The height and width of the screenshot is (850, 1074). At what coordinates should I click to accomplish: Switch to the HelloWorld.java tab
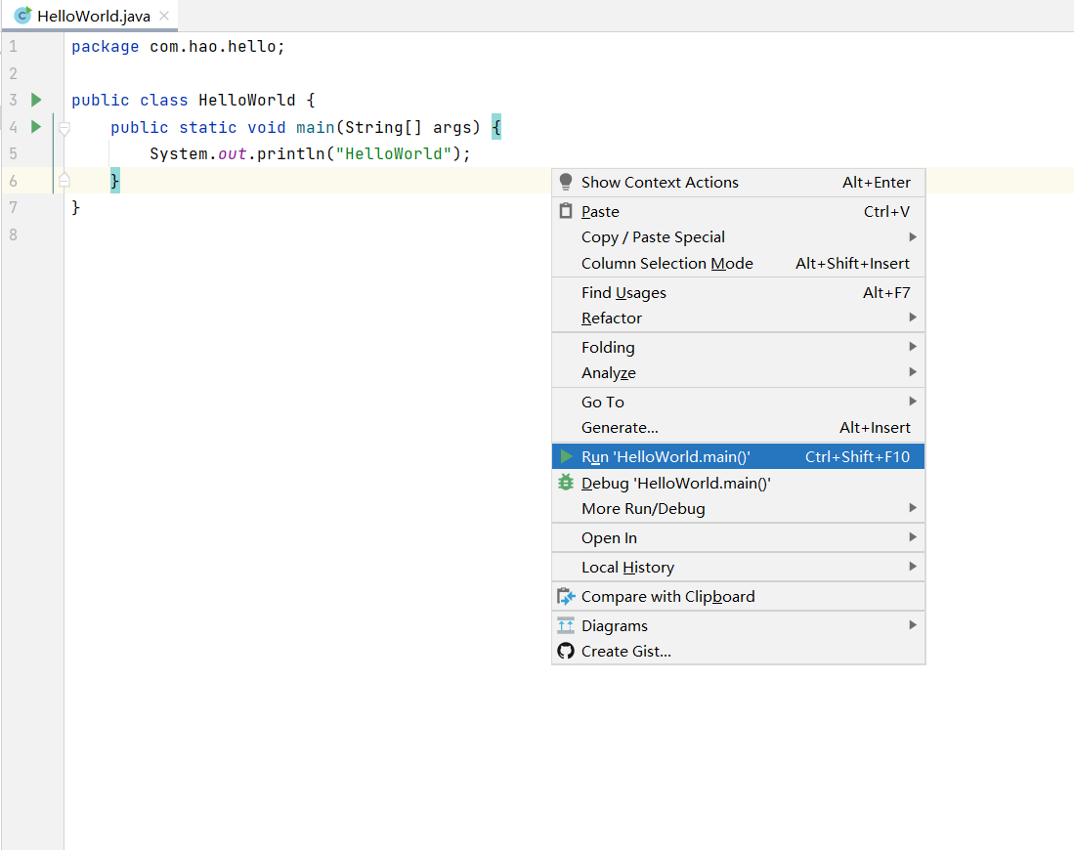(93, 16)
